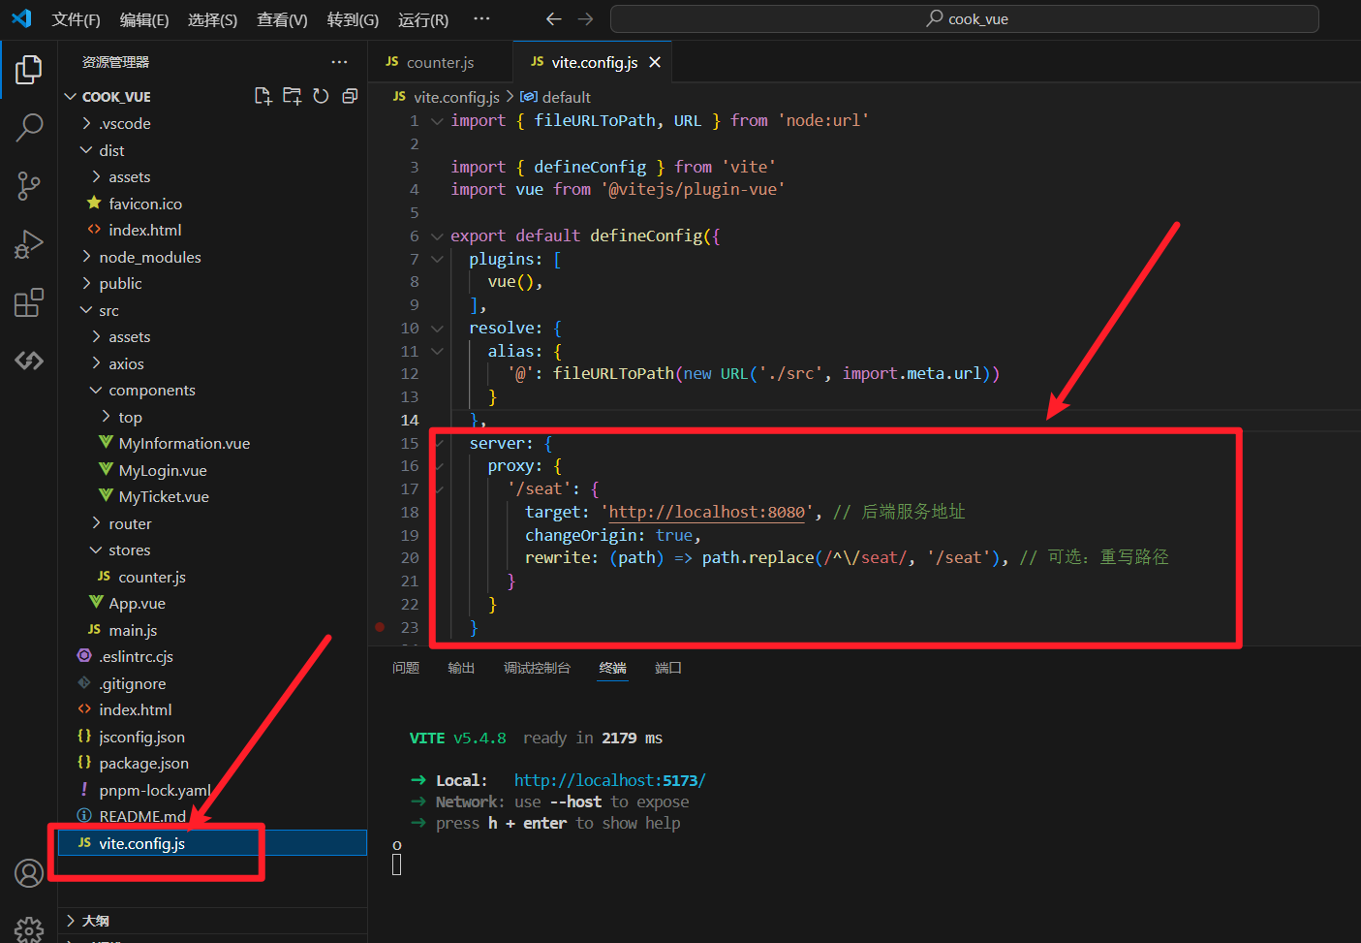Switch to the 问题 panel tab
1361x943 pixels.
coord(406,668)
